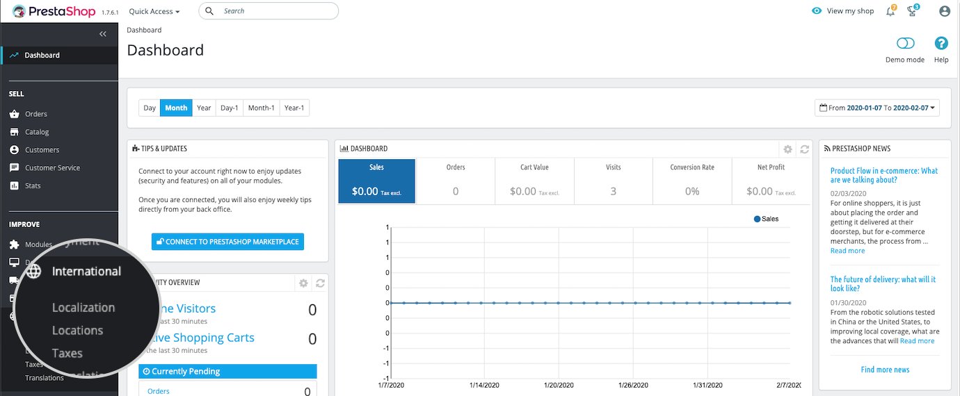Refresh the Dashboard panel

pyautogui.click(x=805, y=149)
